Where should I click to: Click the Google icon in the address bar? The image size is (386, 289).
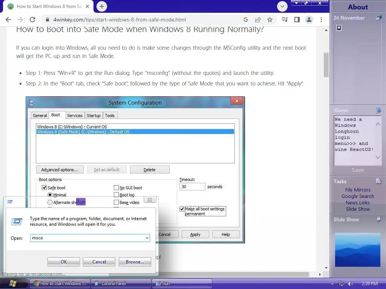coord(245,20)
